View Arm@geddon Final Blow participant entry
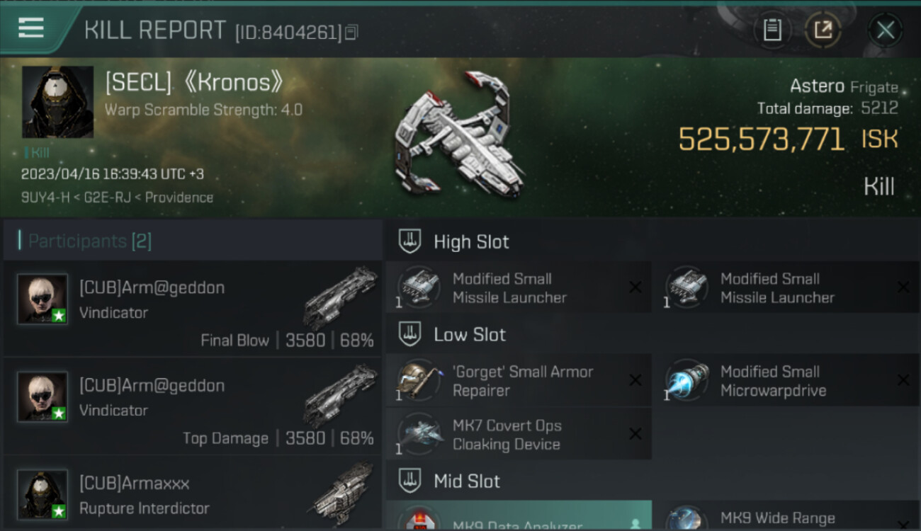 [193, 309]
